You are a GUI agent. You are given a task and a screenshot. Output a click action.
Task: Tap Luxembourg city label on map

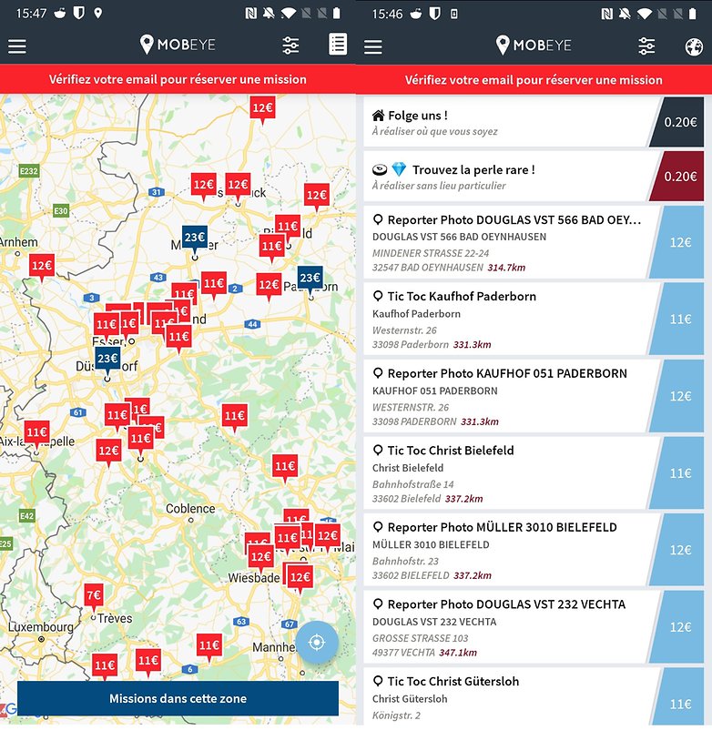click(41, 627)
